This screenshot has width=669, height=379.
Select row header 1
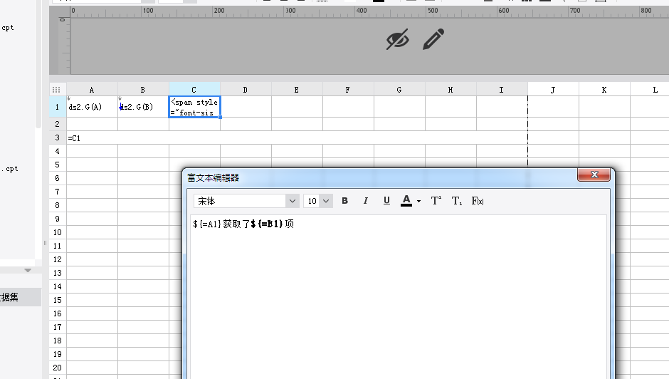[x=57, y=107]
